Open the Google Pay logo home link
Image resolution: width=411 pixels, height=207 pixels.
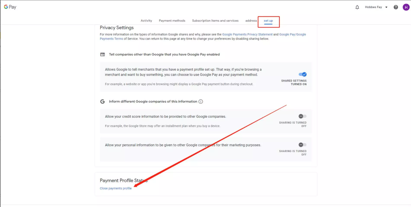[x=10, y=7]
